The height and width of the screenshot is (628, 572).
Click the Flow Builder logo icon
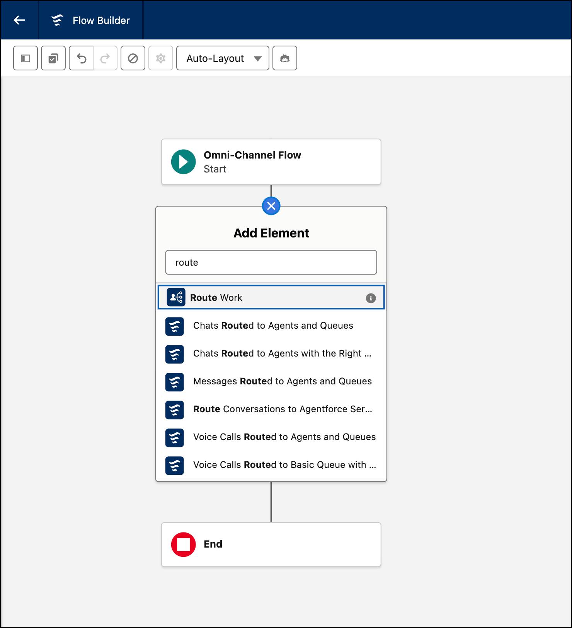[57, 20]
